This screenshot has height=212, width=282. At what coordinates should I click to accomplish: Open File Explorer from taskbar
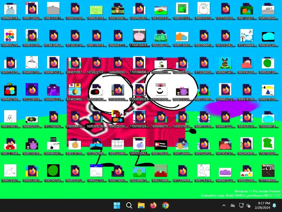tap(141, 205)
